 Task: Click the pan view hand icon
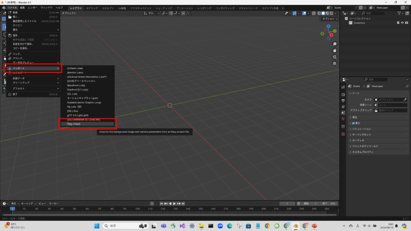pyautogui.click(x=335, y=51)
